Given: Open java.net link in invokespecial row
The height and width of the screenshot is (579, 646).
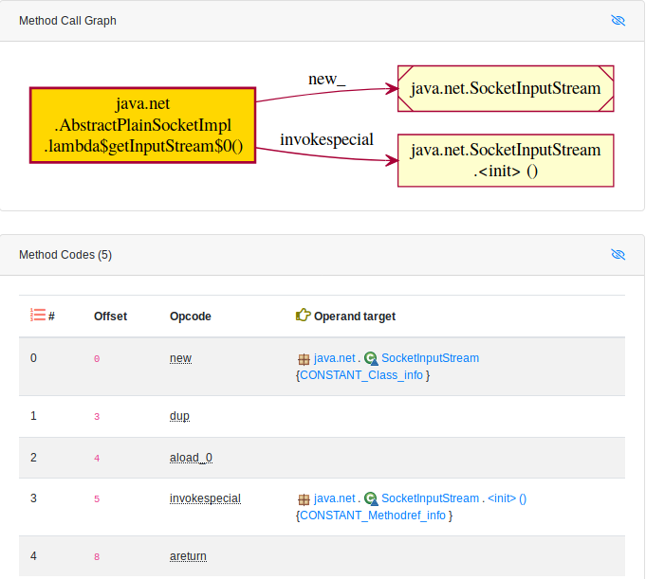Looking at the screenshot, I should click(334, 498).
